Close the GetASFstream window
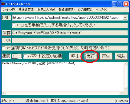The image size is (130, 104). pos(126,4)
